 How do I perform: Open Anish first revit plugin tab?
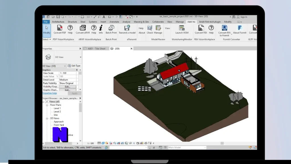click(x=210, y=22)
